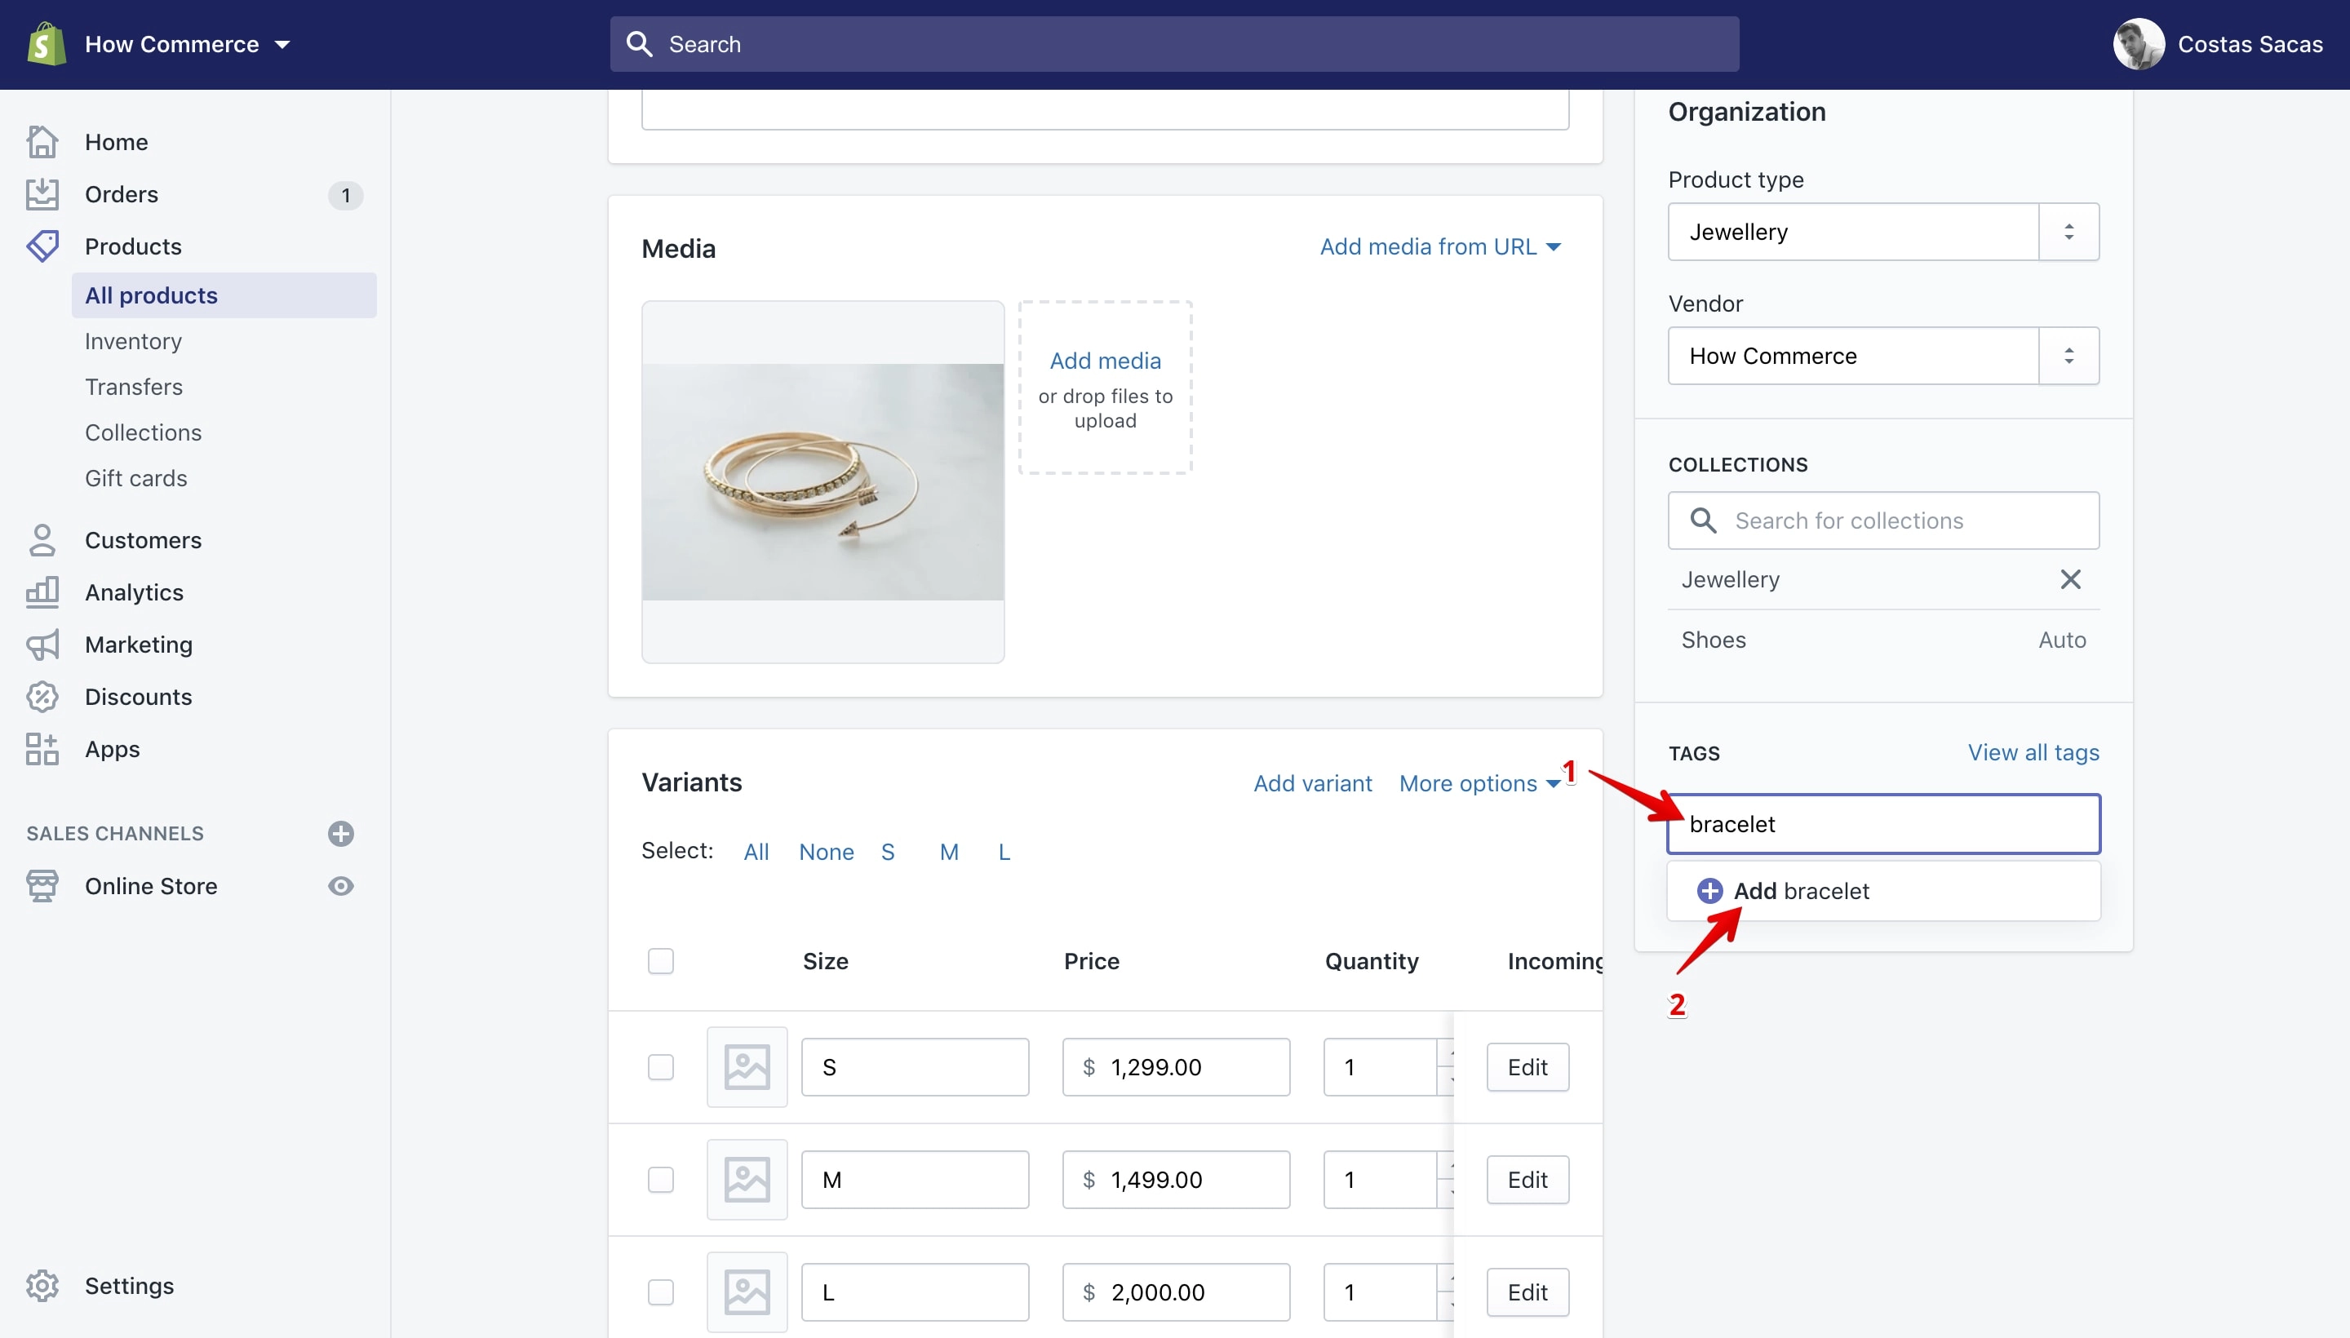This screenshot has height=1338, width=2350.
Task: Click image placeholder for variant M
Action: pos(747,1180)
